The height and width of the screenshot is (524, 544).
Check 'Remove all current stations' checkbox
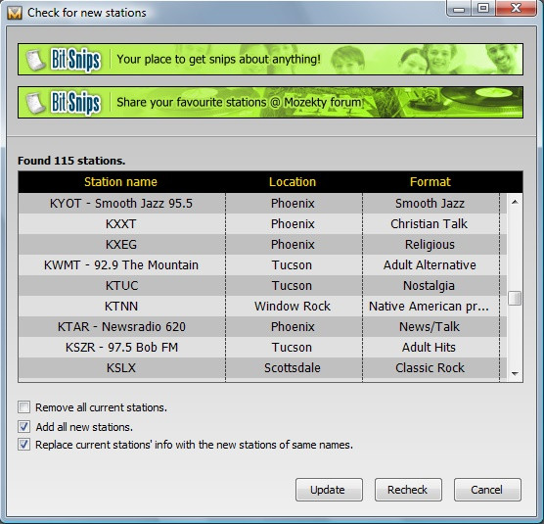click(x=23, y=407)
